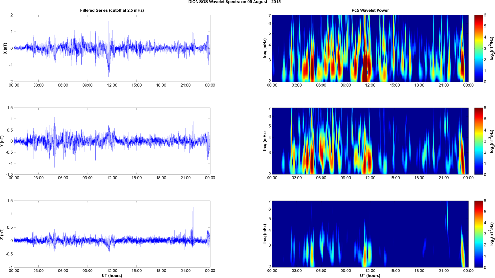This screenshot has width=495, height=278.
Task: Click the "12:00" tick under the X series plot
Action: click(x=112, y=85)
